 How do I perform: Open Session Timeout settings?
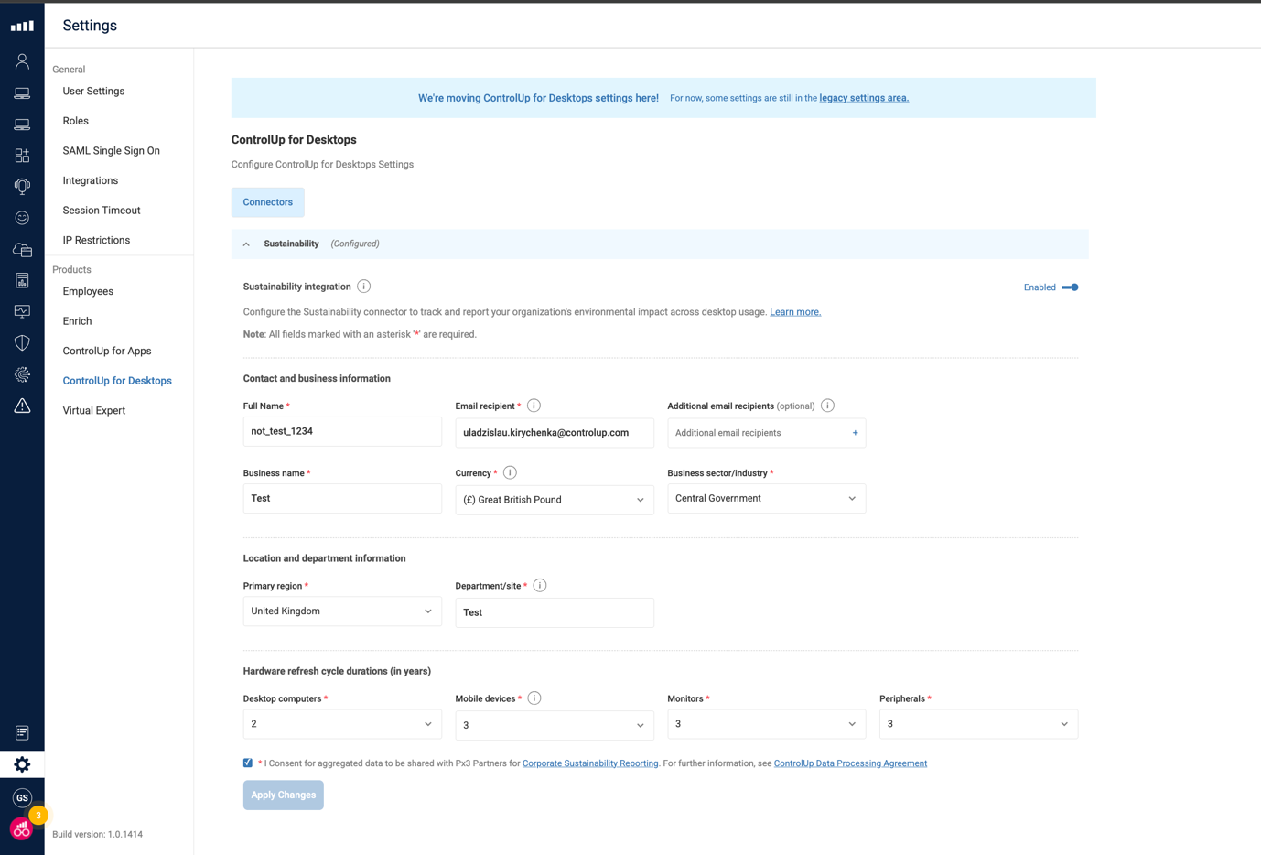click(x=101, y=211)
